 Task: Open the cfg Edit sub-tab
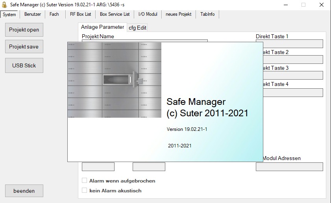tap(137, 28)
